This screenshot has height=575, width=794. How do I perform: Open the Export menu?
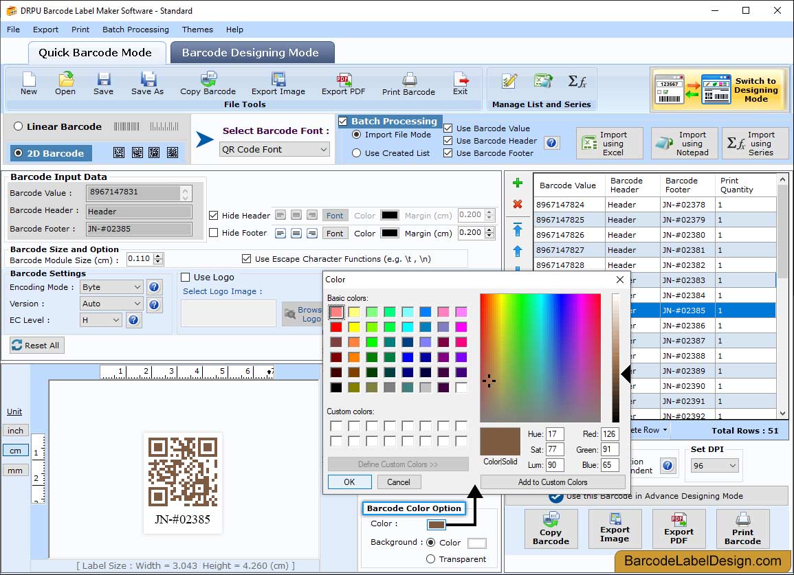[45, 30]
